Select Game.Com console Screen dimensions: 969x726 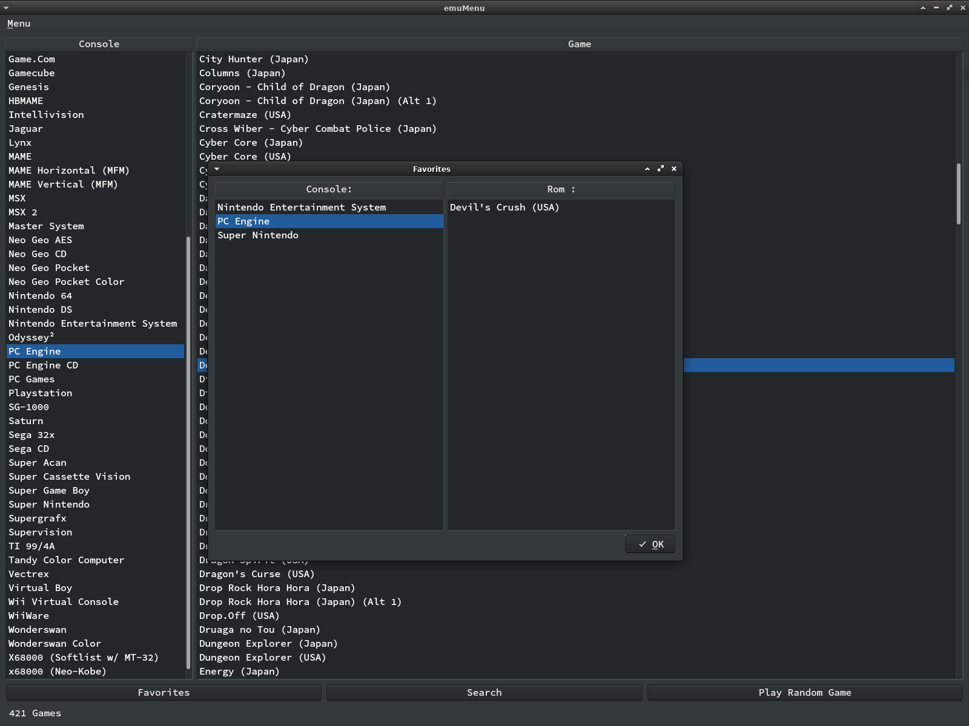[95, 59]
